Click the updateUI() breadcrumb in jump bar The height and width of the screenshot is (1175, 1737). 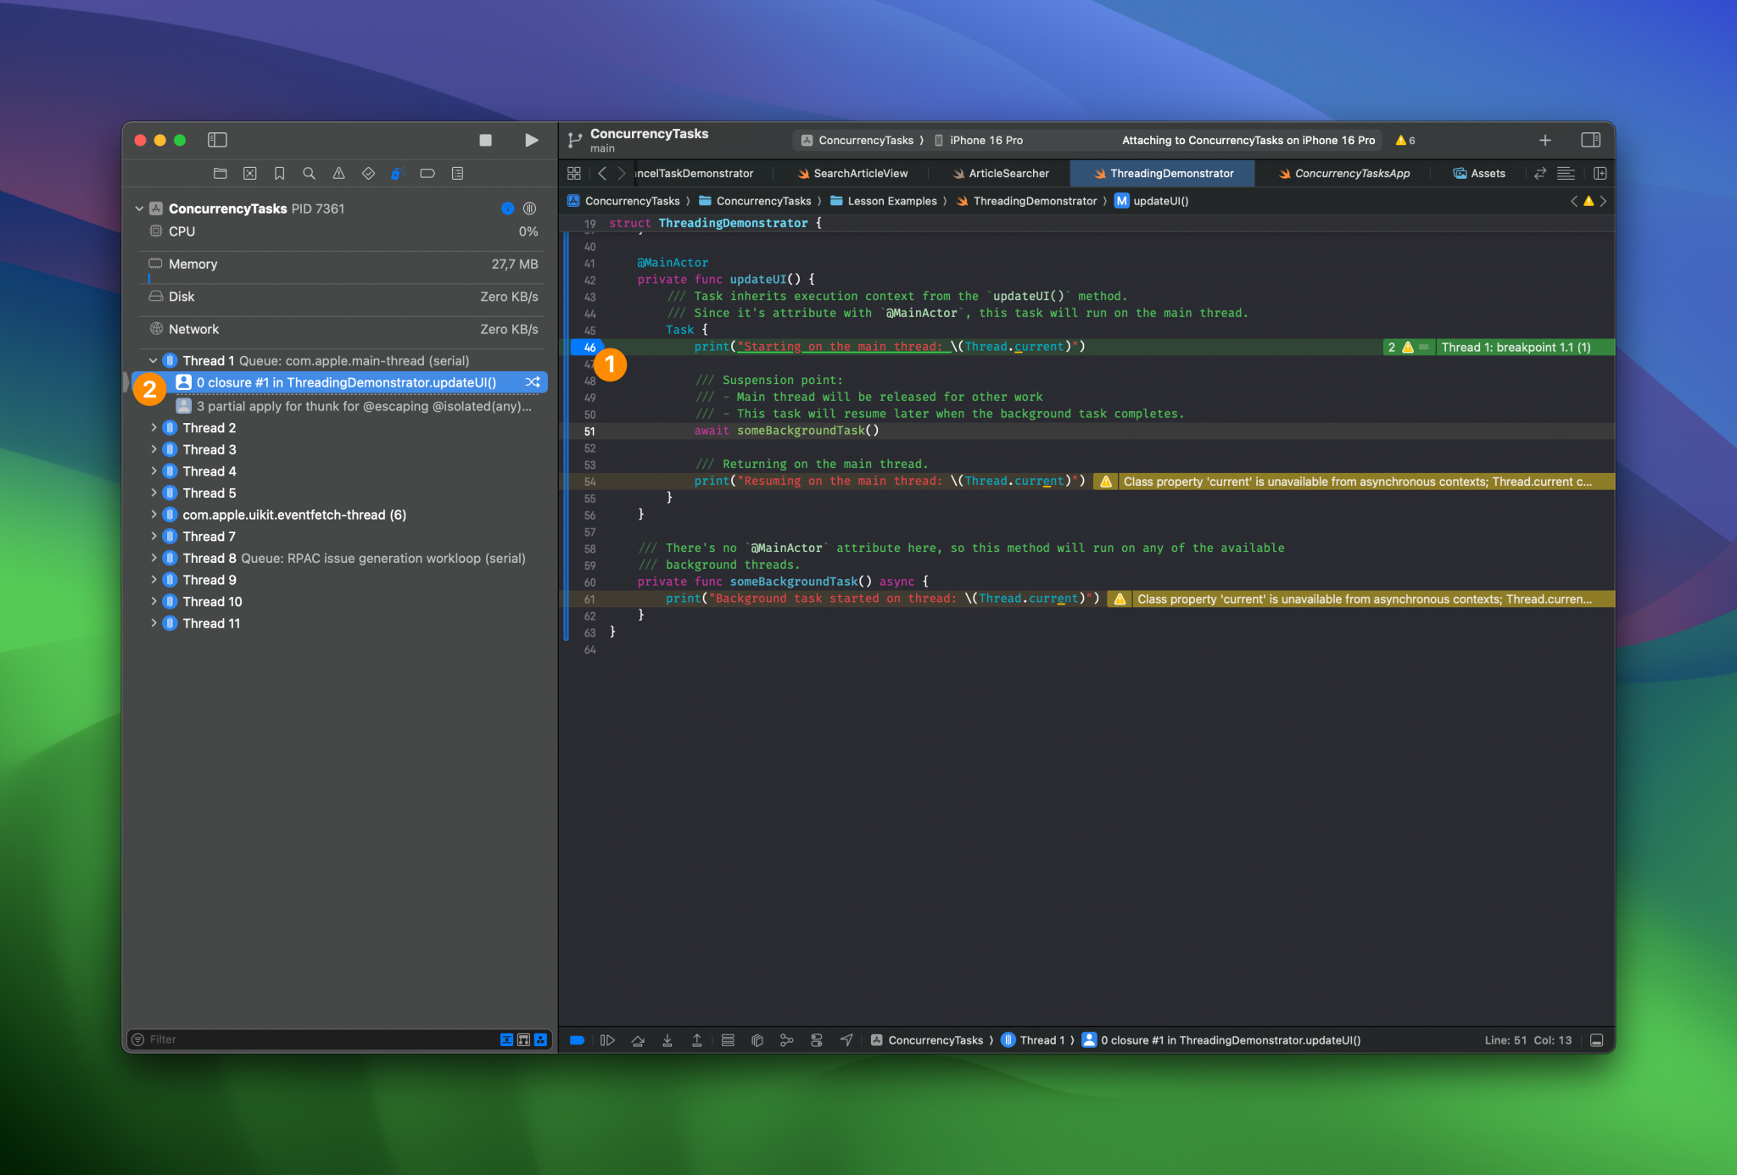click(x=1159, y=201)
